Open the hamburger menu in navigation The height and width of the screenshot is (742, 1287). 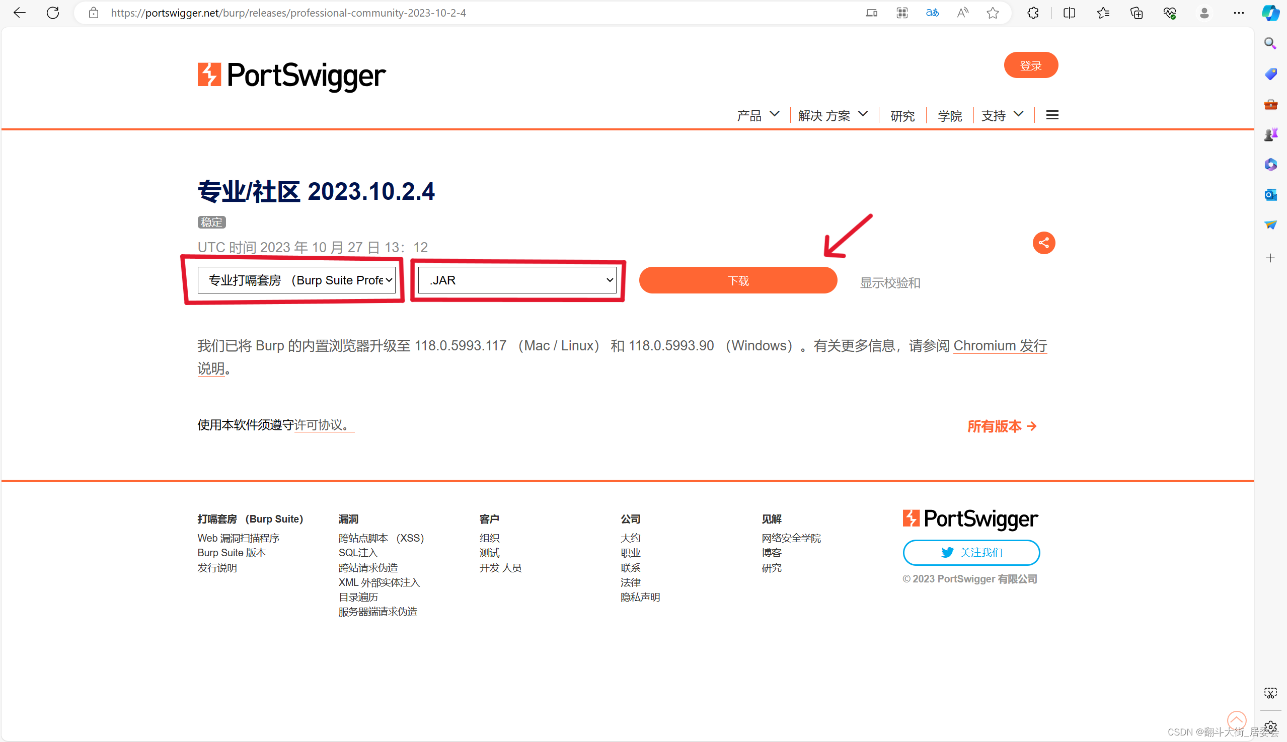(x=1052, y=115)
